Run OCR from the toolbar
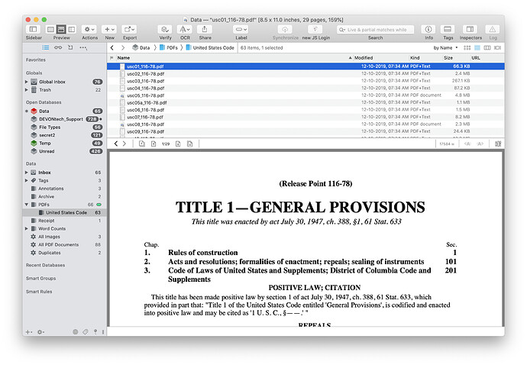This screenshot has height=365, width=527. pyautogui.click(x=185, y=28)
